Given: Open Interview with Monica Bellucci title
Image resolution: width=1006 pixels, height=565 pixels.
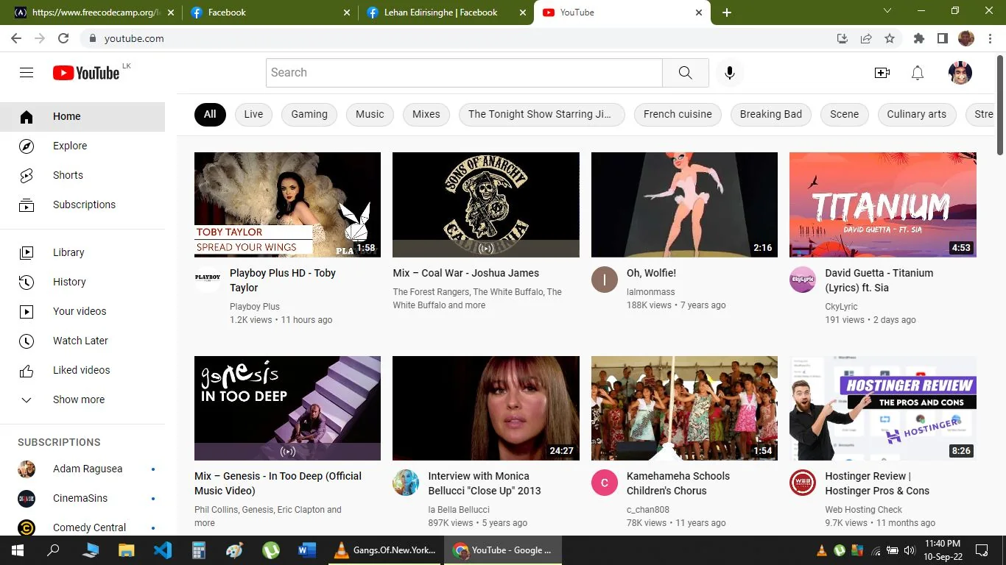Looking at the screenshot, I should [x=485, y=483].
